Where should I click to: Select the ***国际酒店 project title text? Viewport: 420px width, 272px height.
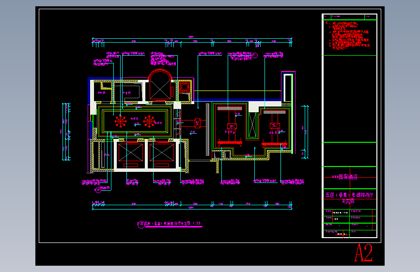point(345,177)
